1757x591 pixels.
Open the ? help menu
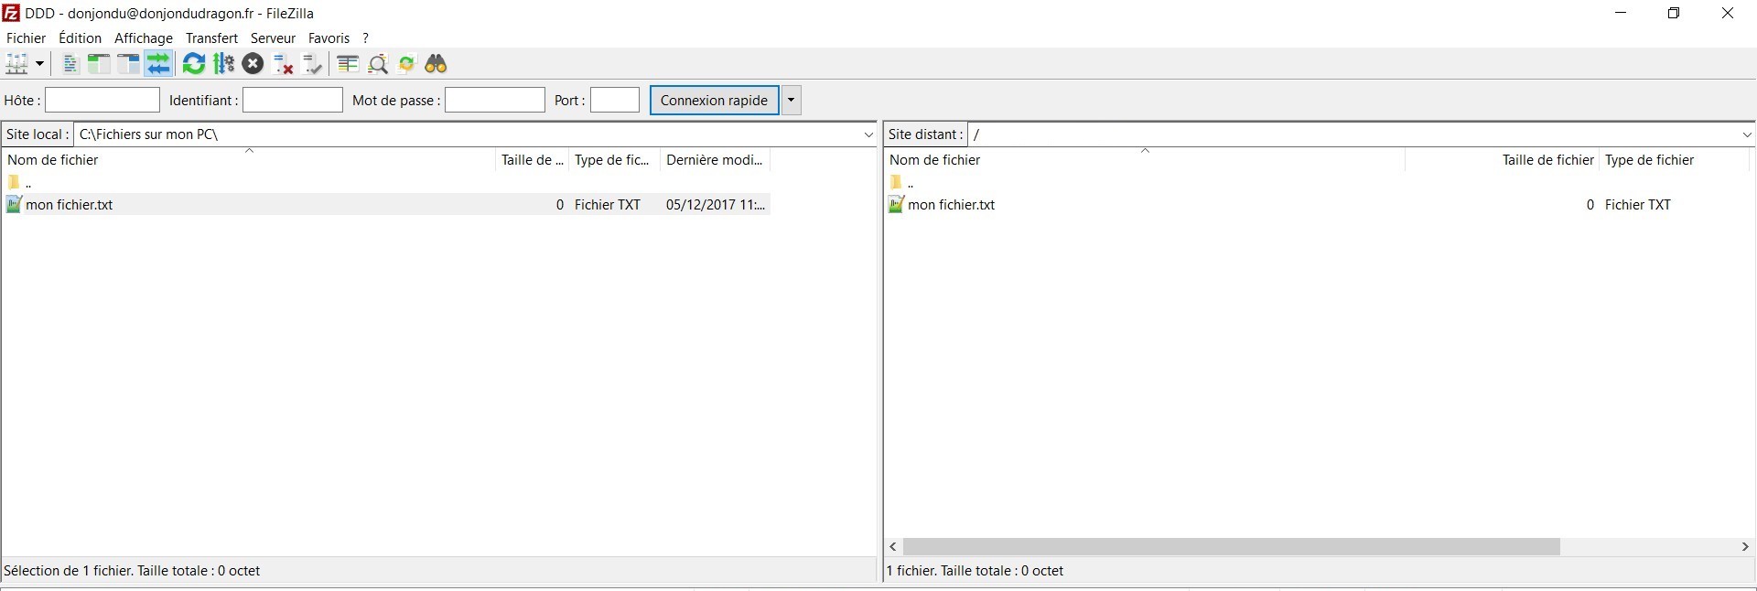(x=365, y=38)
